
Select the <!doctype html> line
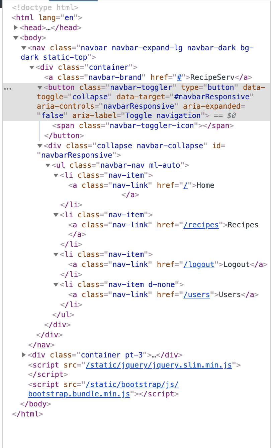point(46,7)
